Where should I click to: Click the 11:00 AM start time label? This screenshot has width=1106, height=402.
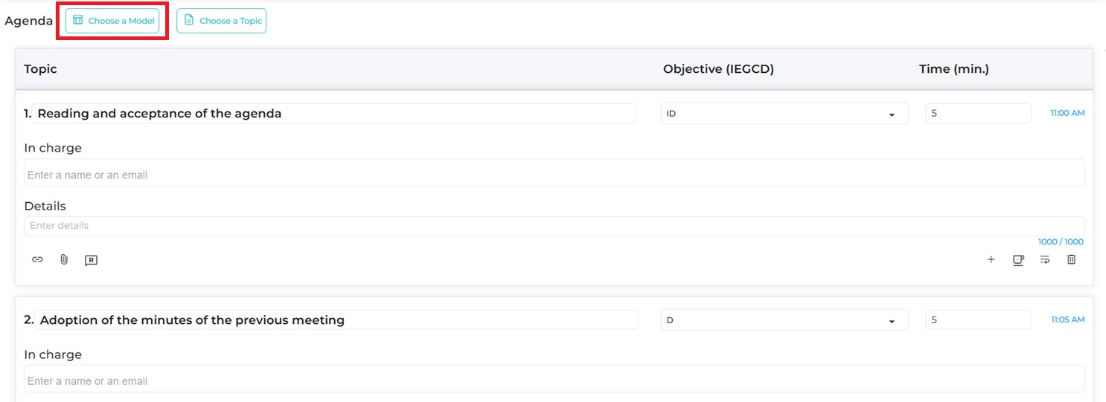pyautogui.click(x=1067, y=114)
